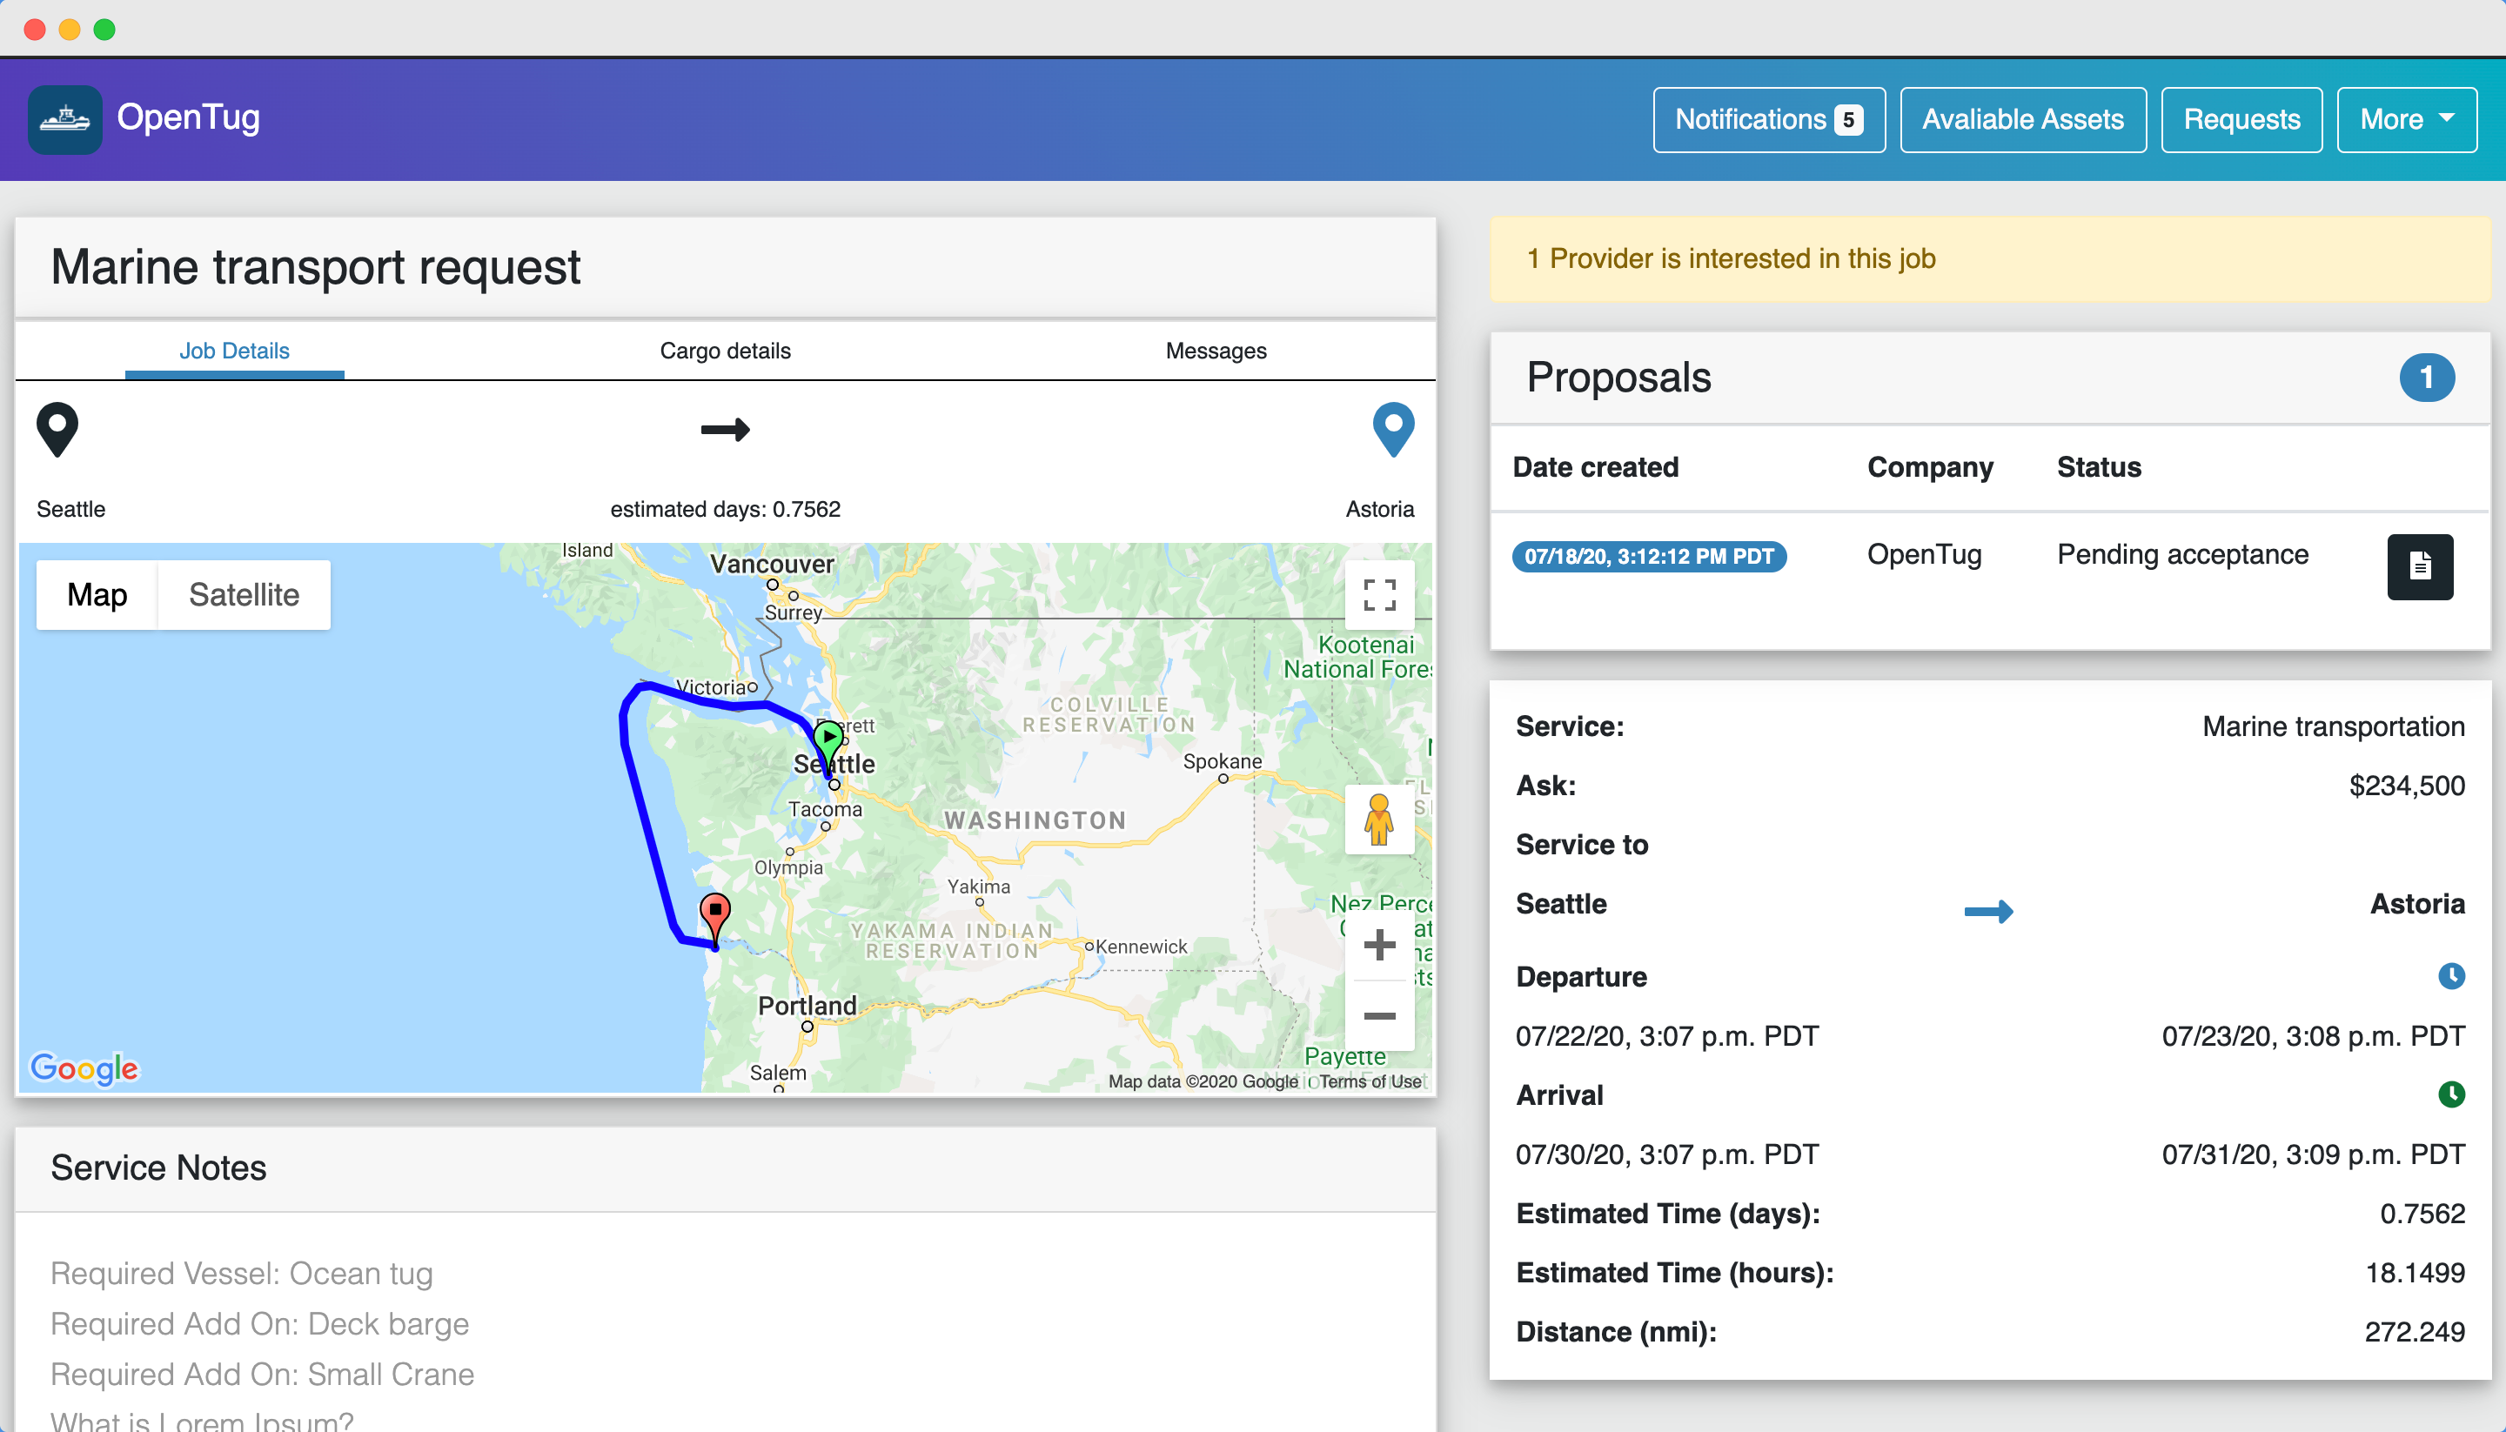The width and height of the screenshot is (2506, 1432).
Task: Open Avaliable Assets page
Action: coord(2022,120)
